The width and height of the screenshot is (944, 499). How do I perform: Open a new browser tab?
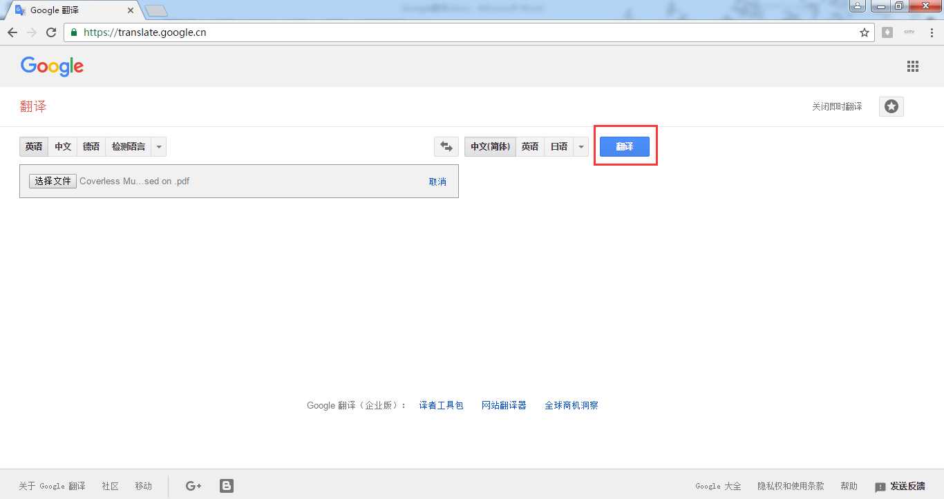(x=157, y=10)
